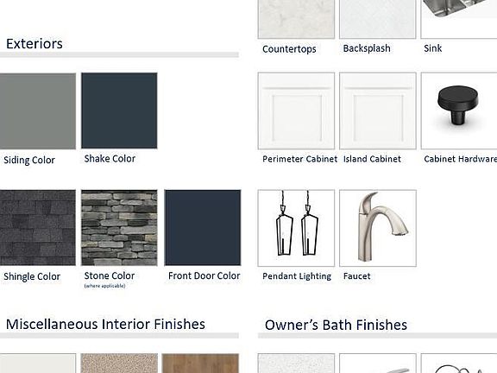The width and height of the screenshot is (497, 373).
Task: Click the Stone Color label text
Action: click(x=110, y=275)
